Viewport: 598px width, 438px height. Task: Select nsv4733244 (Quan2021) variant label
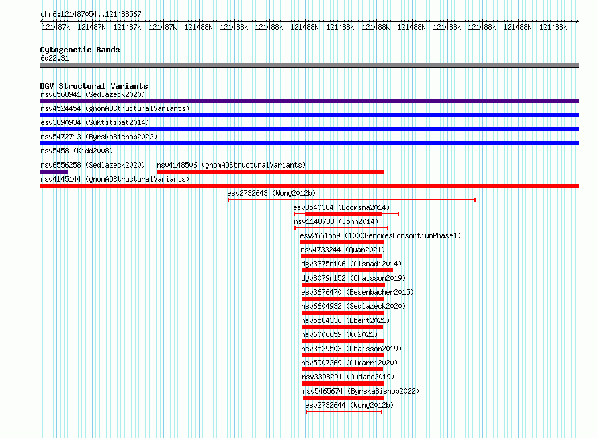(343, 250)
